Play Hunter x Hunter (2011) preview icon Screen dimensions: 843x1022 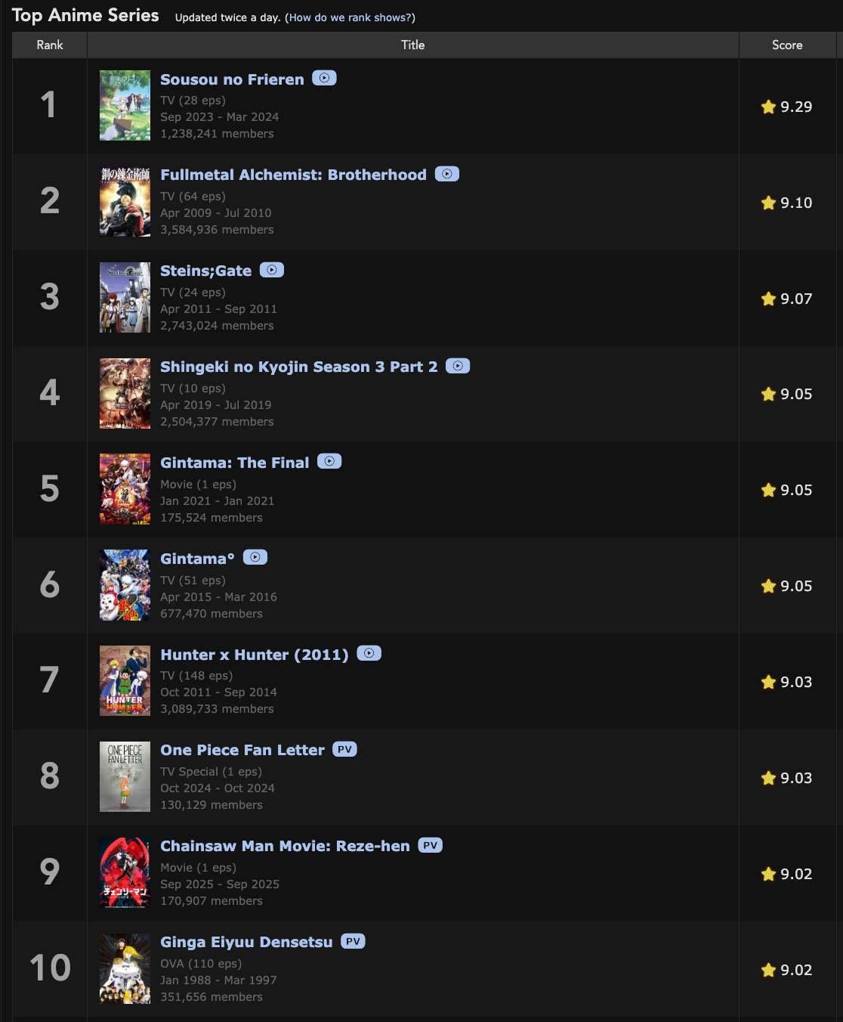pyautogui.click(x=369, y=653)
